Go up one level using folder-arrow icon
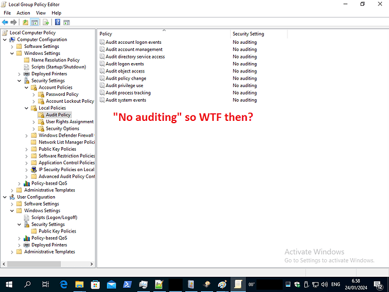 [25, 22]
